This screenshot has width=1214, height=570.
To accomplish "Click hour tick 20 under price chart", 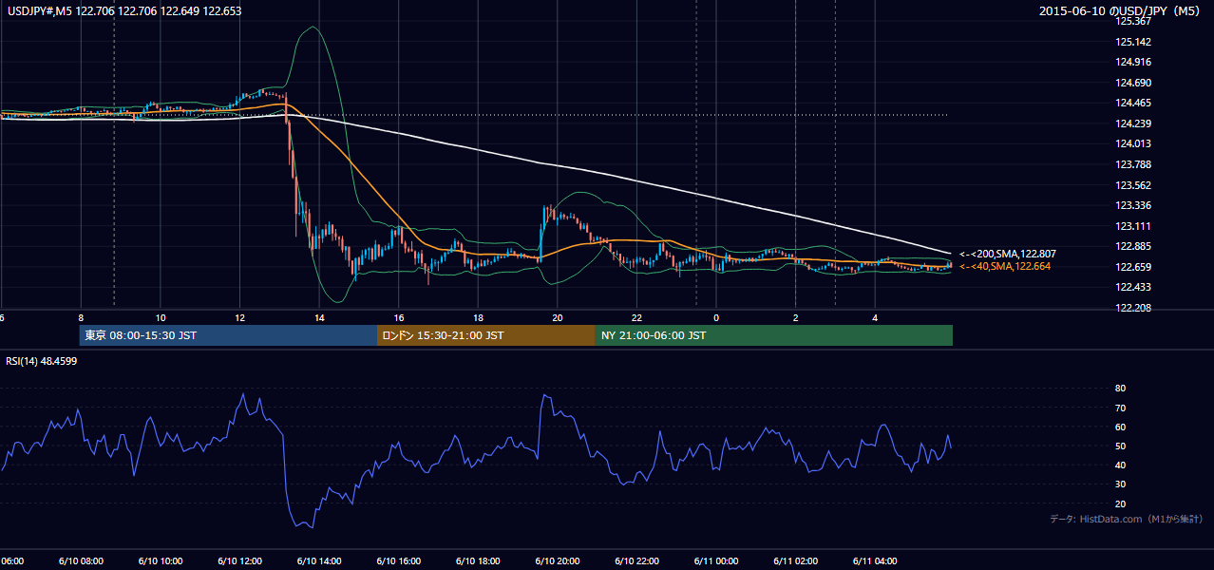I will [558, 317].
